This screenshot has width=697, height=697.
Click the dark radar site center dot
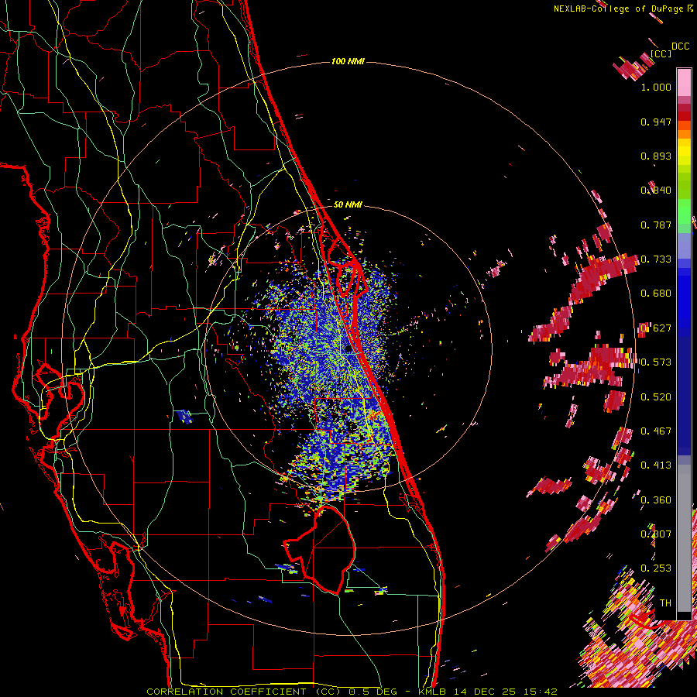tap(348, 349)
